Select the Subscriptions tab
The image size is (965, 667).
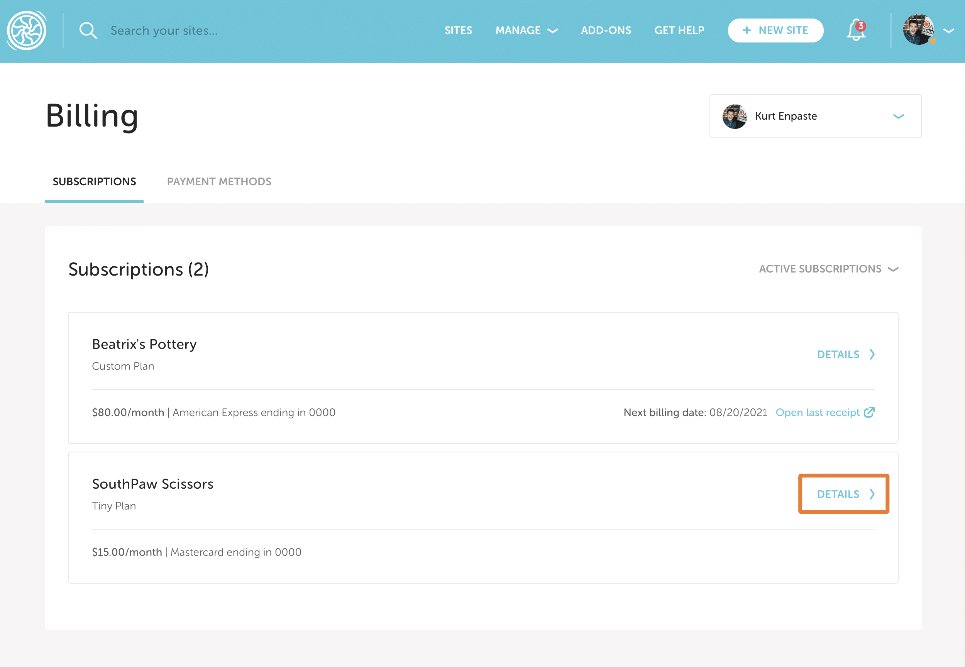[x=94, y=181]
